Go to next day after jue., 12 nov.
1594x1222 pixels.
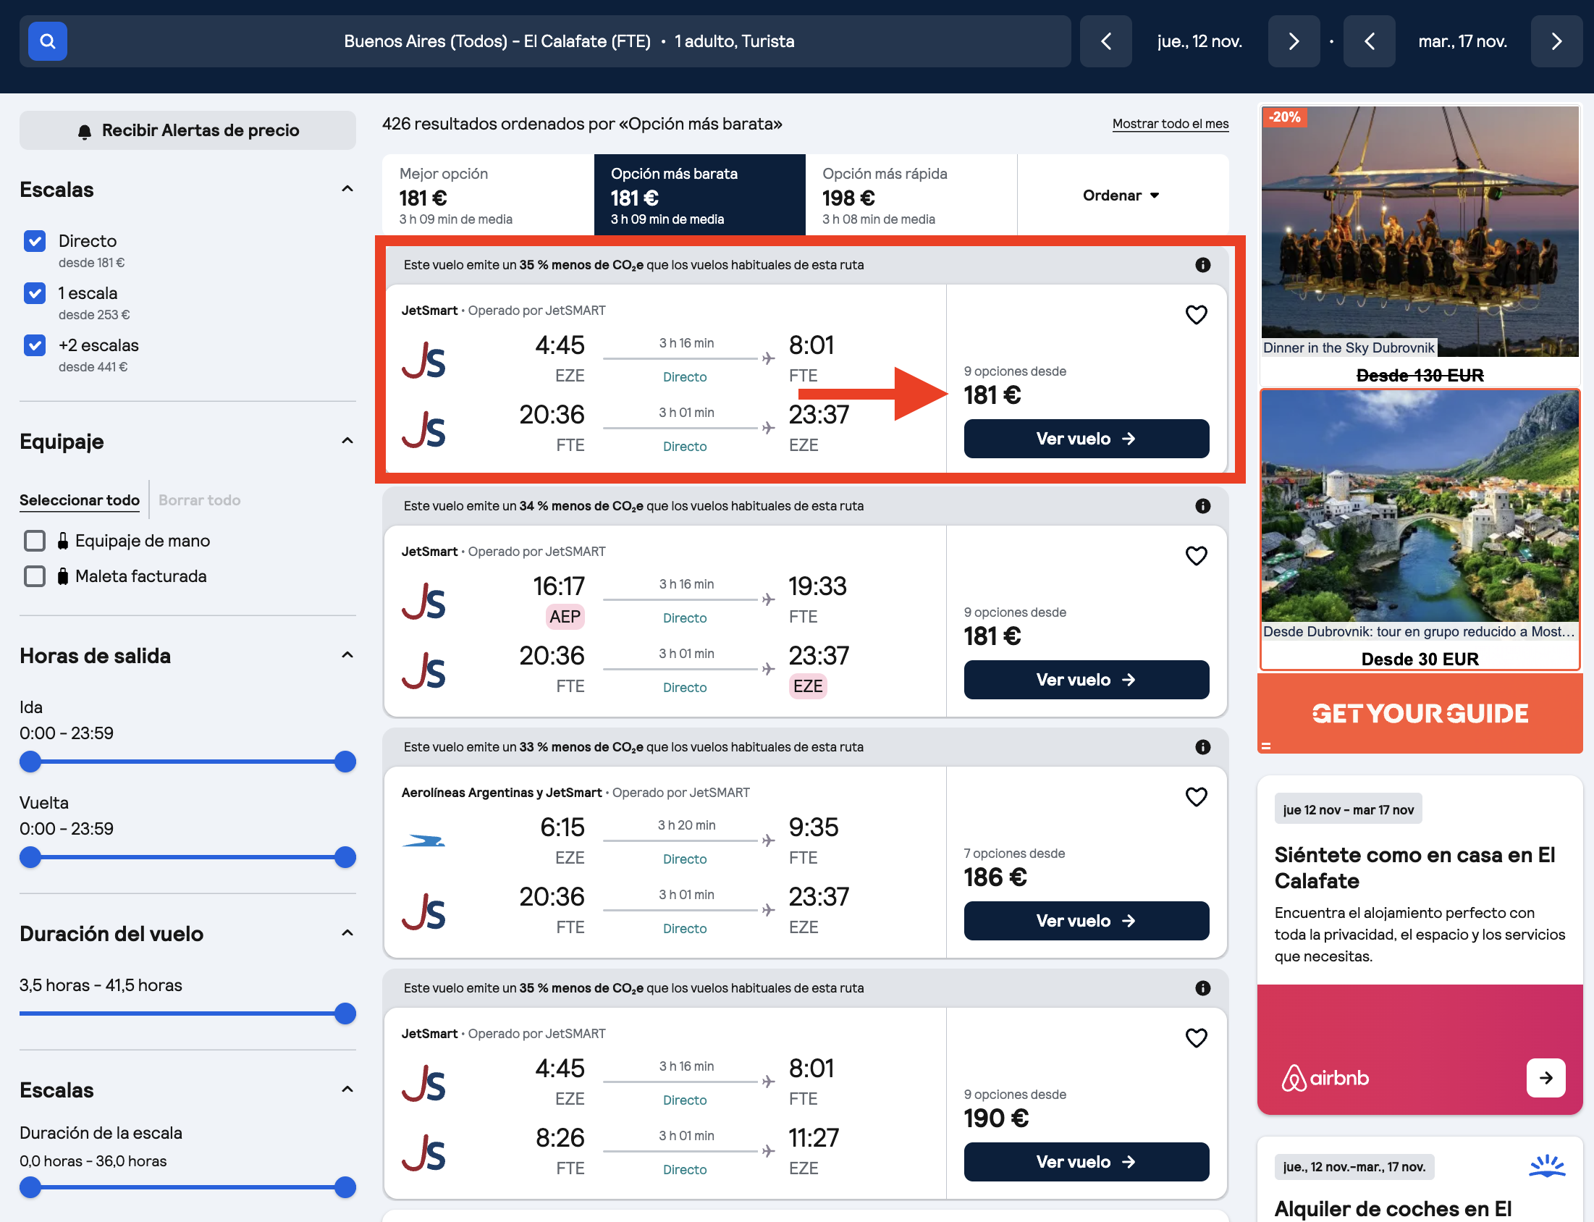[x=1293, y=41]
